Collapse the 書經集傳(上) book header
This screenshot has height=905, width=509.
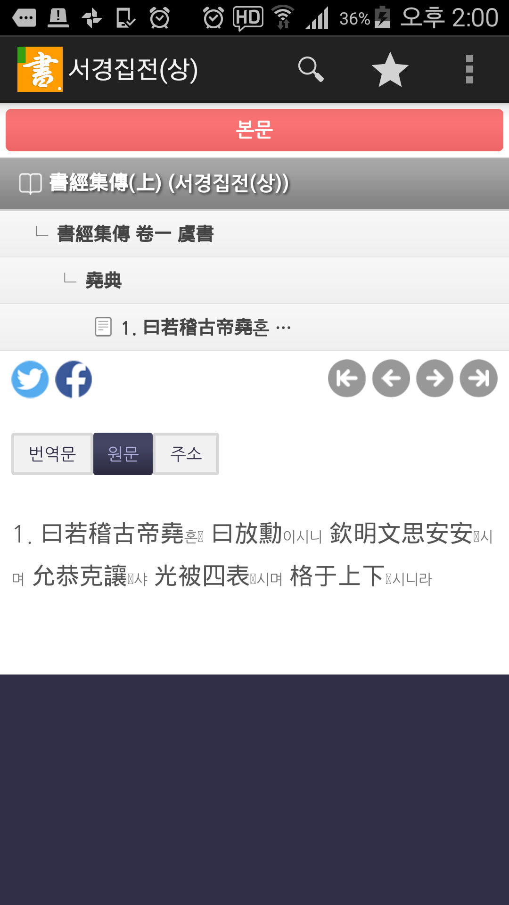[x=254, y=184]
